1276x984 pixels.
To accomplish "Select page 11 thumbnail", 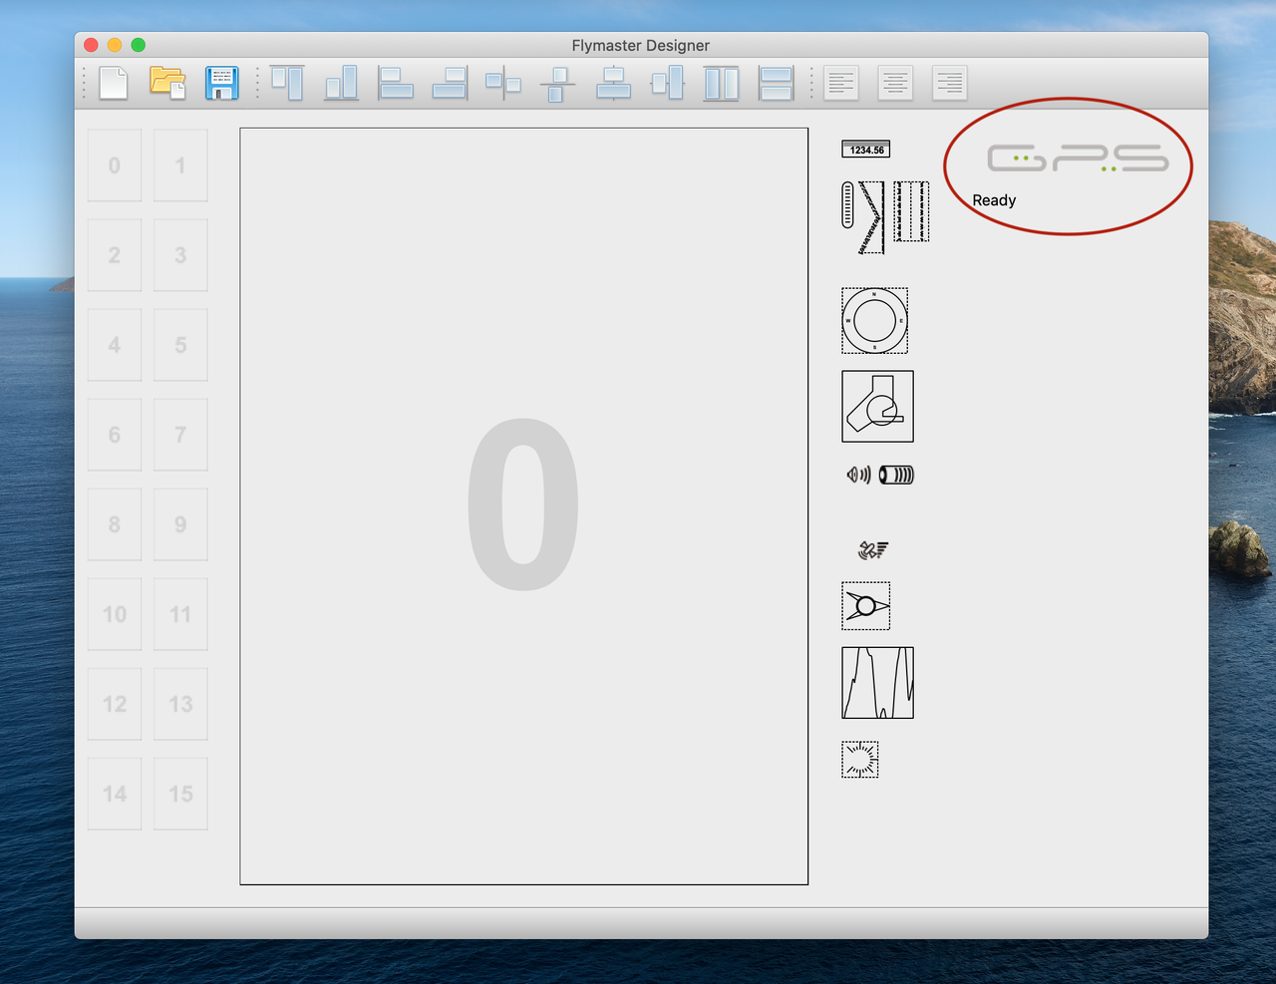I will pos(180,614).
